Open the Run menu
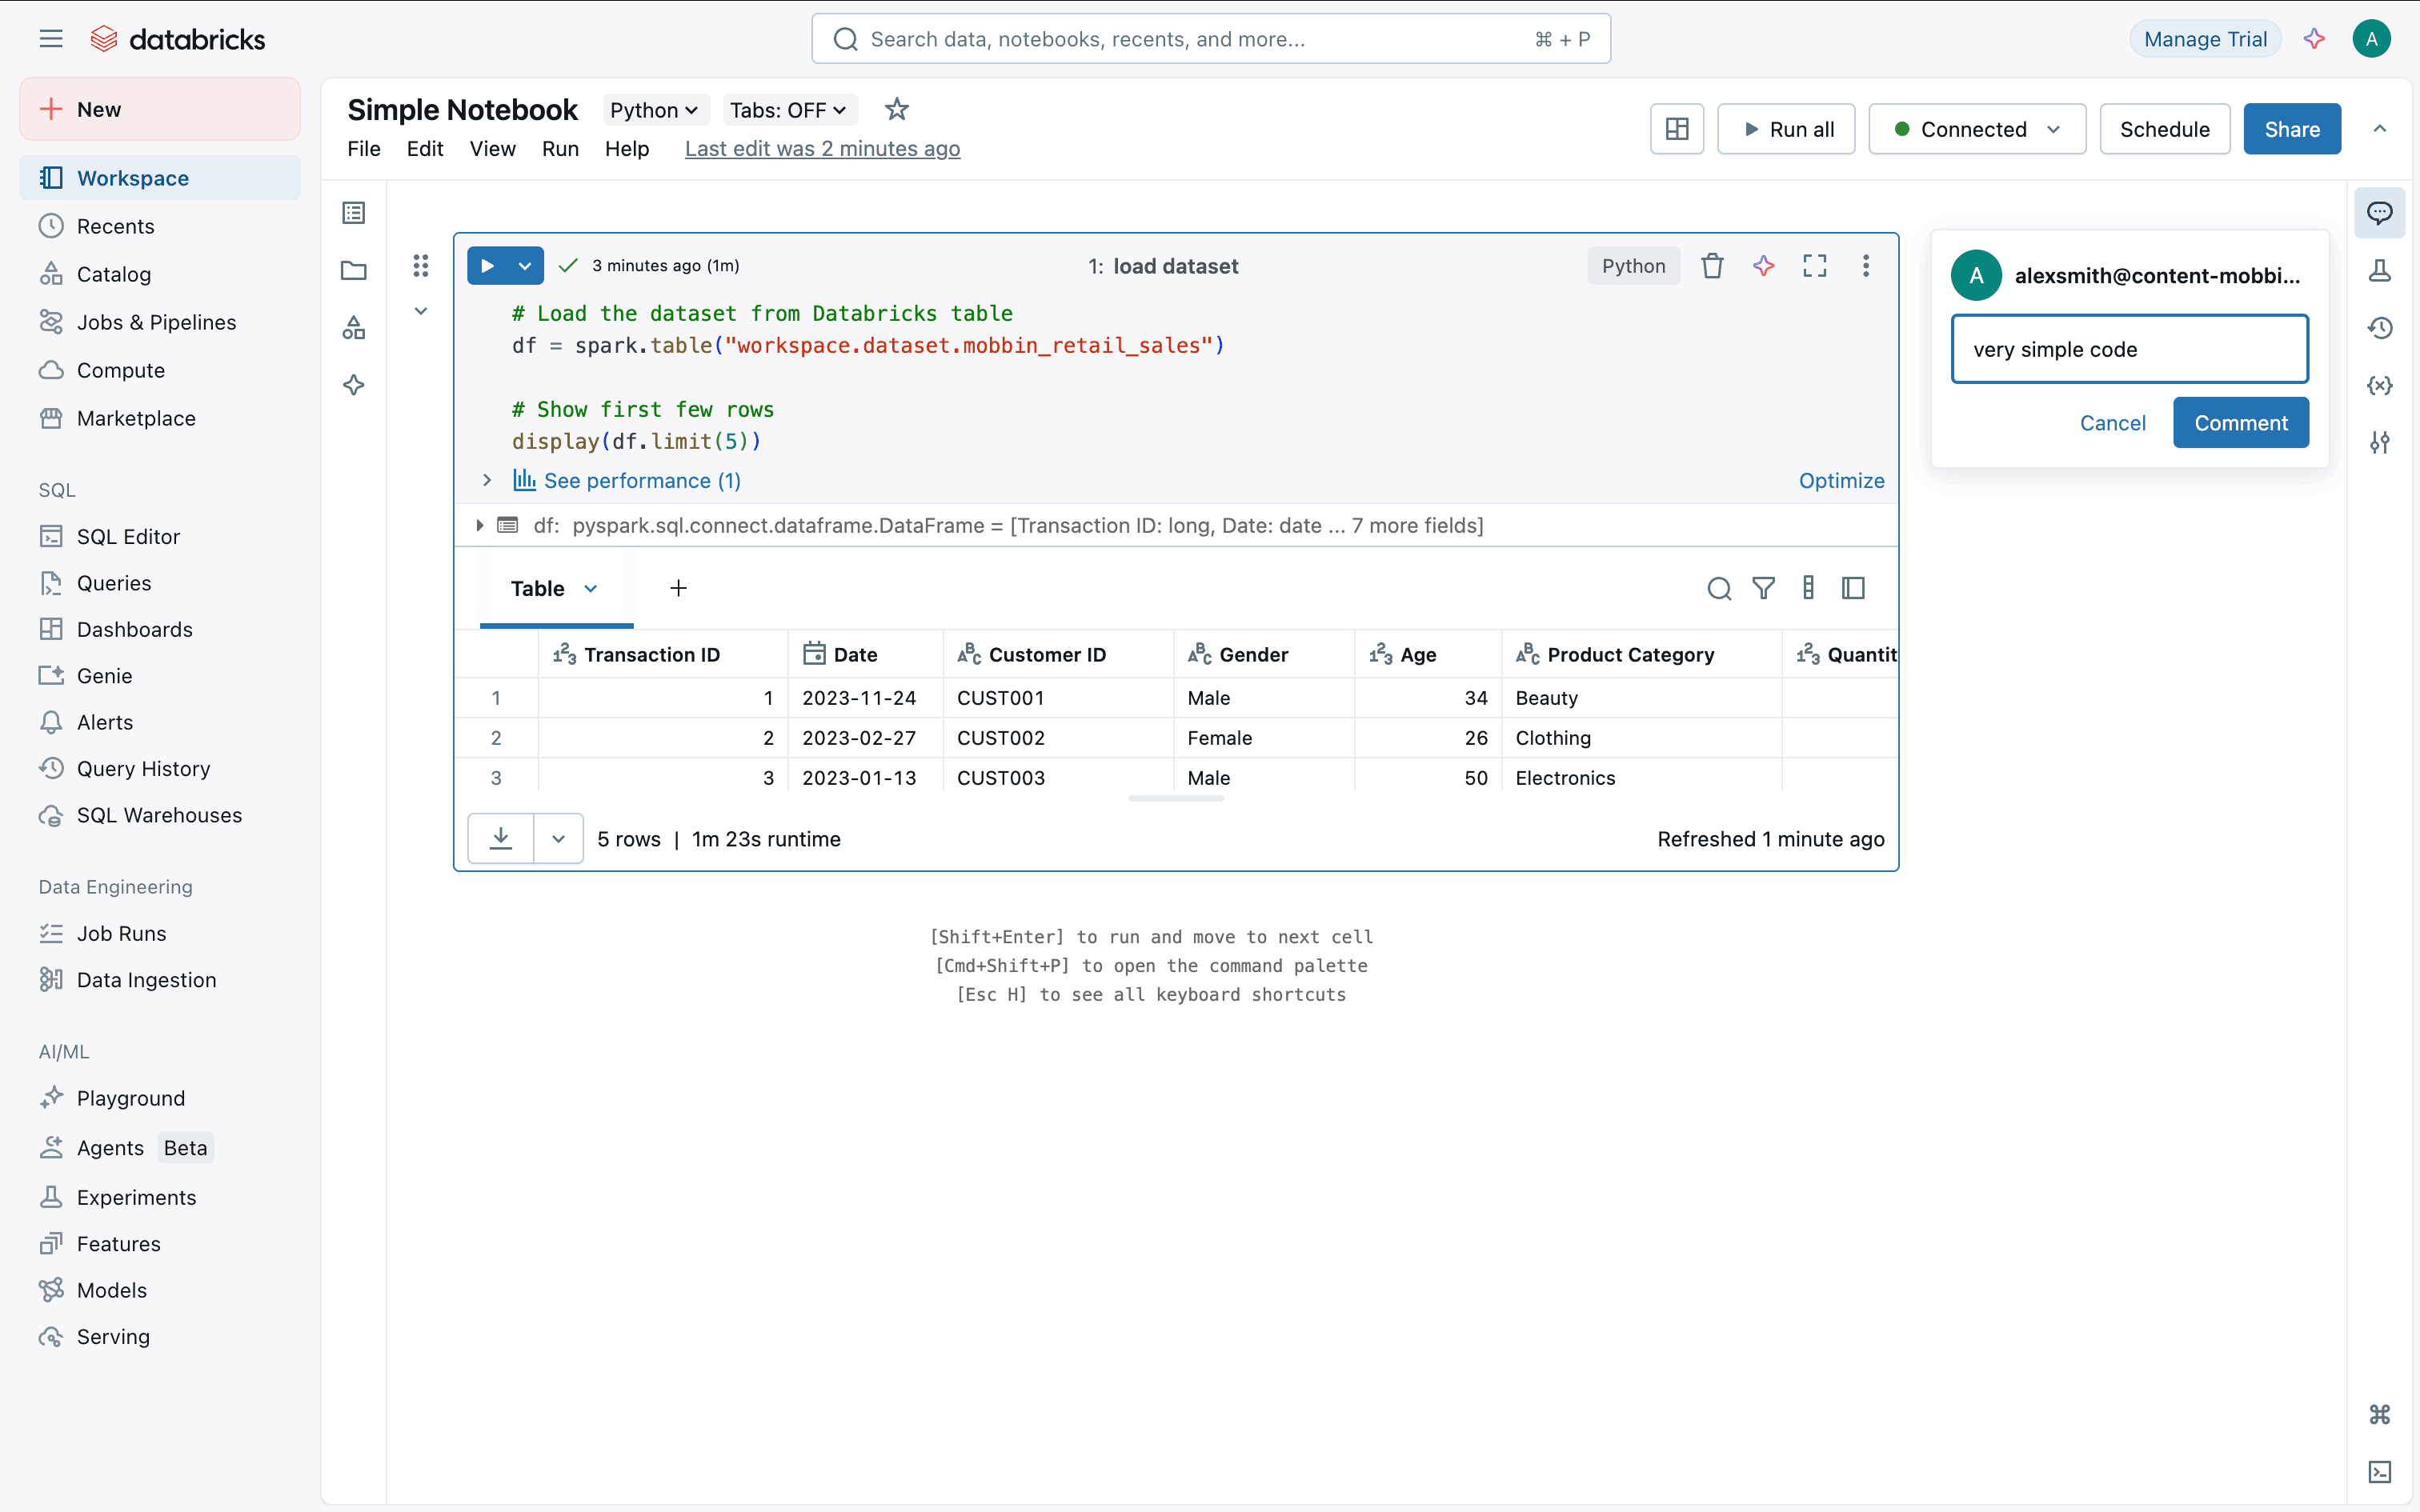The image size is (2420, 1512). 560,149
